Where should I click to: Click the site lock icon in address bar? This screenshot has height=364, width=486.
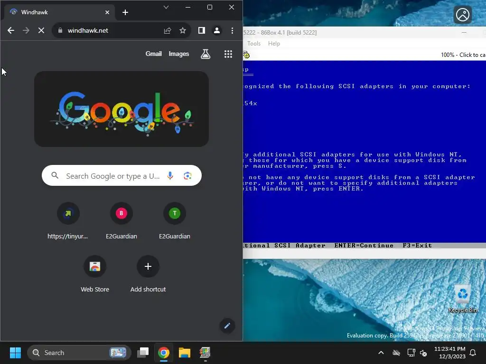coord(60,30)
